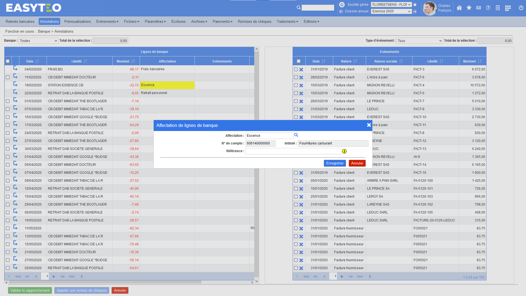526x296 pixels.
Task: Check the box for 11/02/2020 CB DEBIT DOCTEUR
Action: (8, 77)
